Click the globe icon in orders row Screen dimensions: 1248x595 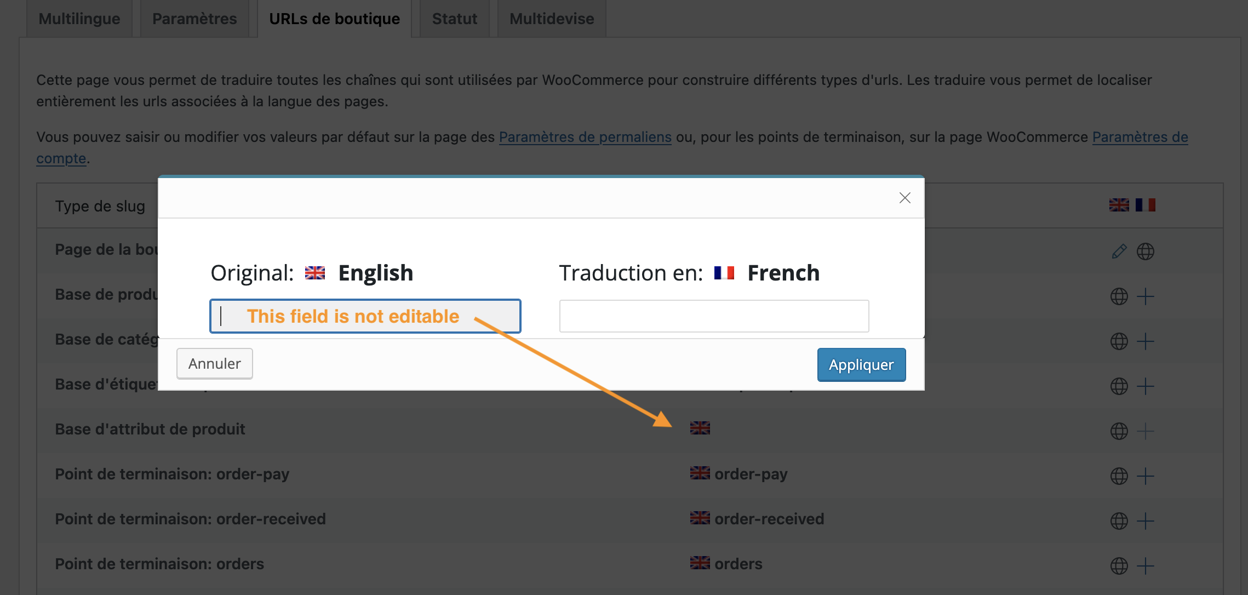(x=1119, y=566)
